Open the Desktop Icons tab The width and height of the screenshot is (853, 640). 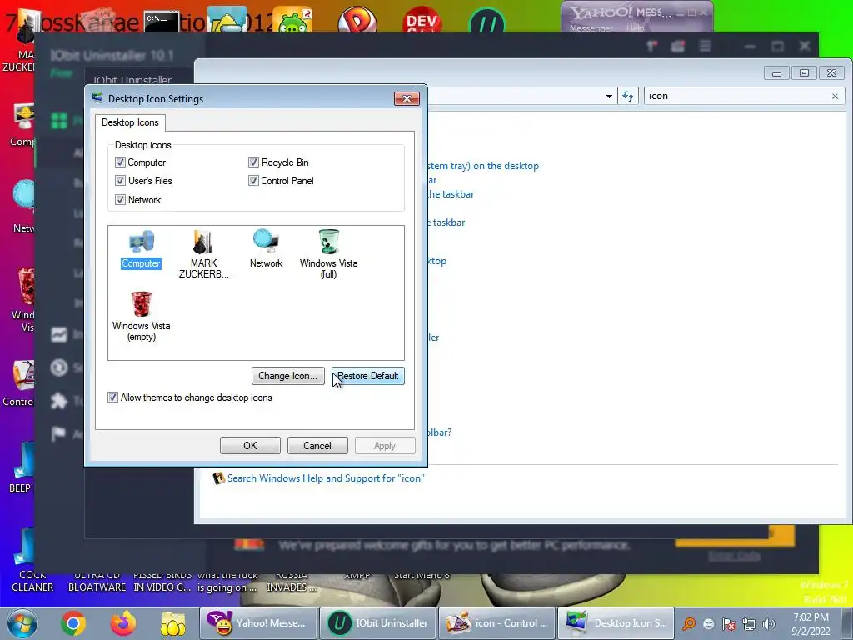130,122
